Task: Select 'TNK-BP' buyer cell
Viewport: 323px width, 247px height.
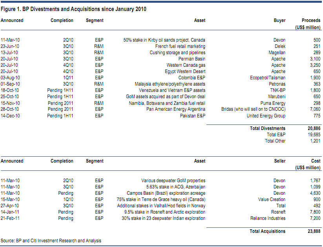Action: pyautogui.click(x=278, y=90)
